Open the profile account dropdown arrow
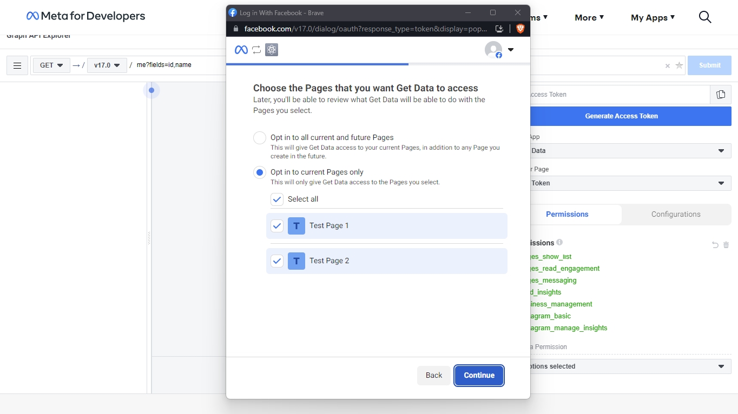The width and height of the screenshot is (738, 414). pyautogui.click(x=510, y=50)
